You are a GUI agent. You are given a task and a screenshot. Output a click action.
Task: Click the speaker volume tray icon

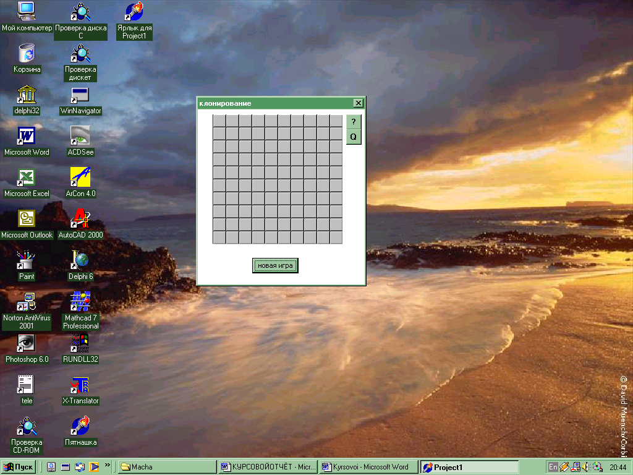(x=586, y=467)
